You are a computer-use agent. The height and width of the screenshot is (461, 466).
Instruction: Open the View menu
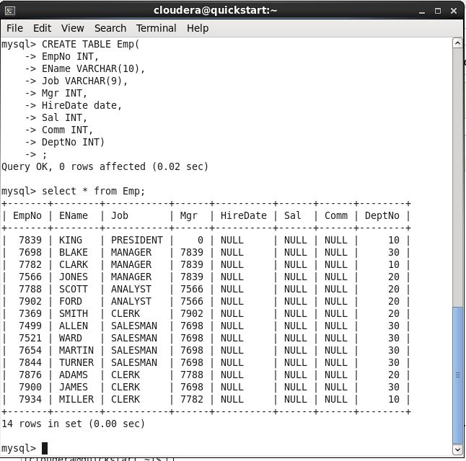point(73,28)
